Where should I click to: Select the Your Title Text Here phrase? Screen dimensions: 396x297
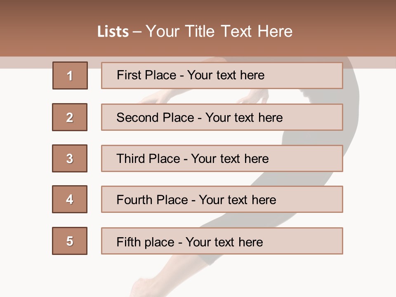[219, 31]
